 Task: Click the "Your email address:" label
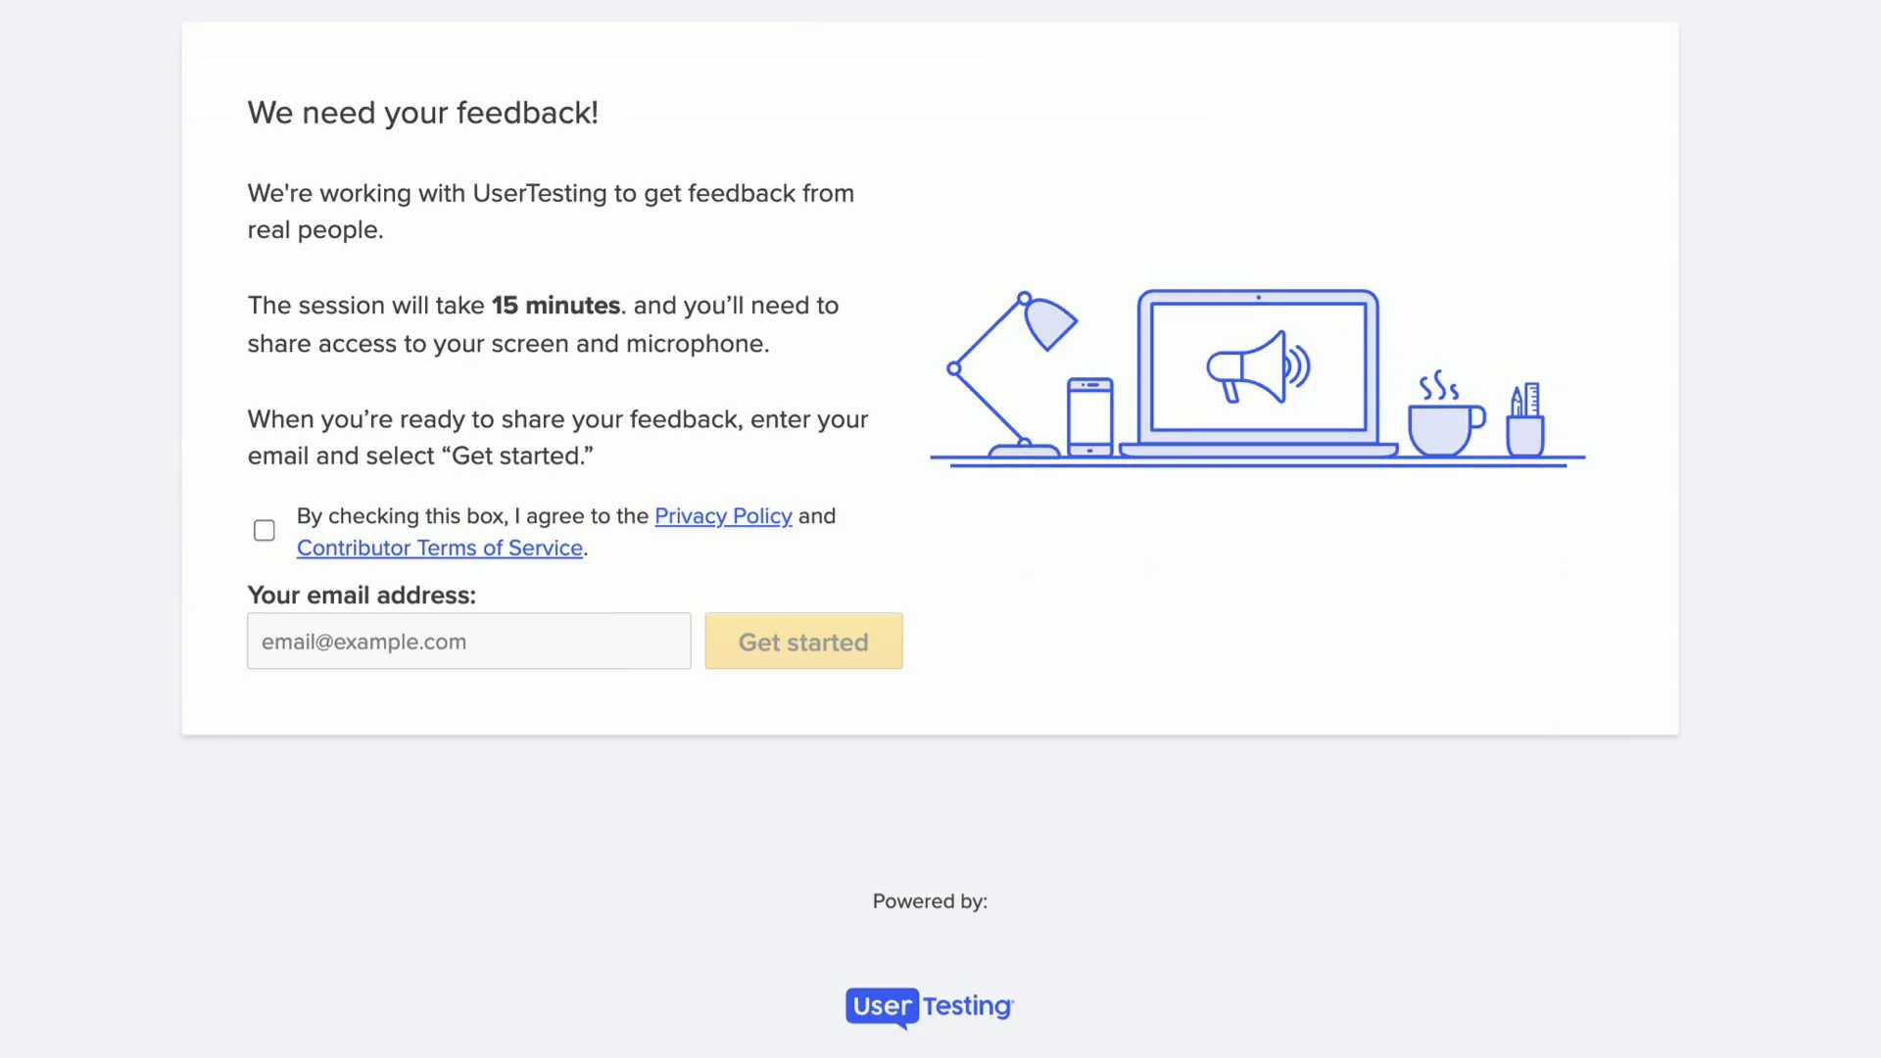[362, 596]
